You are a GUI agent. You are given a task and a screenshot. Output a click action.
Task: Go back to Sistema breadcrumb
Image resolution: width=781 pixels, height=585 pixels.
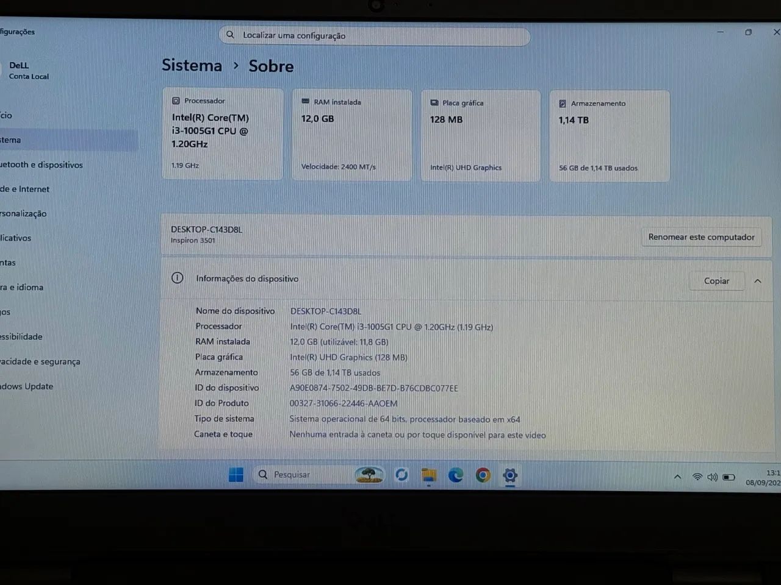pos(192,65)
